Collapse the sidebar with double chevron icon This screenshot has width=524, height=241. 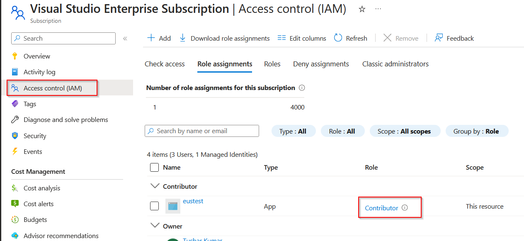tap(125, 39)
